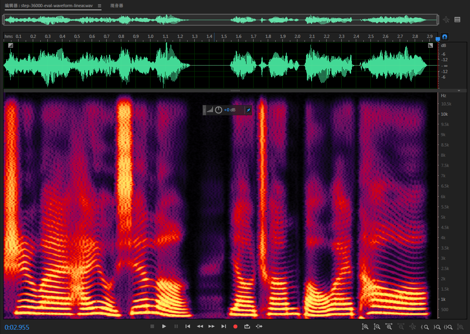This screenshot has width=470, height=334.
Task: Click the dimmed rightmost zoom icon
Action: [x=460, y=327]
